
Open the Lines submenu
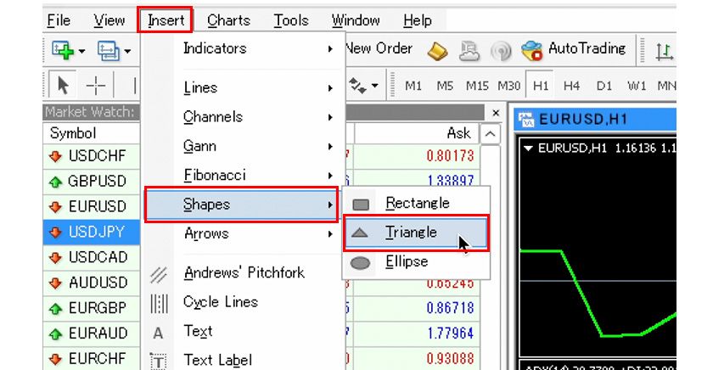tap(244, 87)
